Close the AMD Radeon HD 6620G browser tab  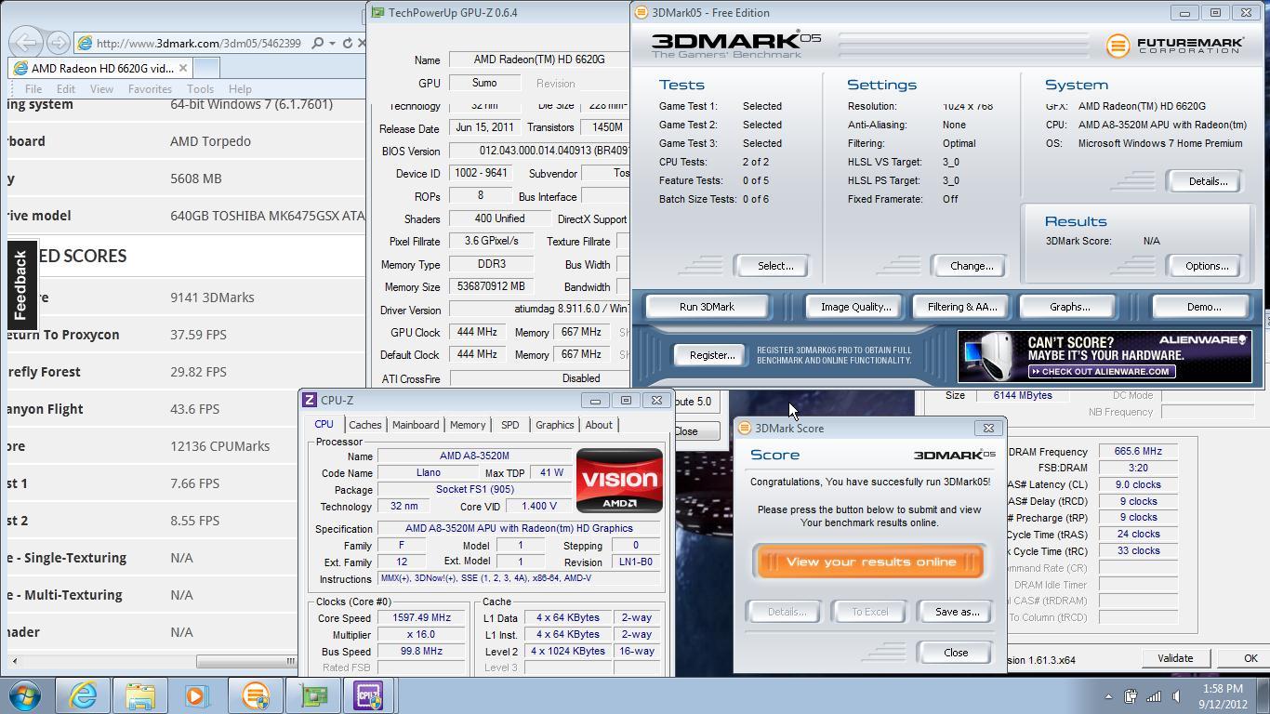183,68
